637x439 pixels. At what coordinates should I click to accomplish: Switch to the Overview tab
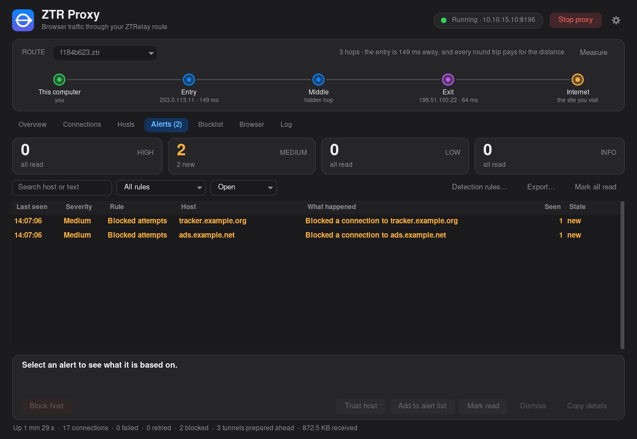click(x=32, y=125)
